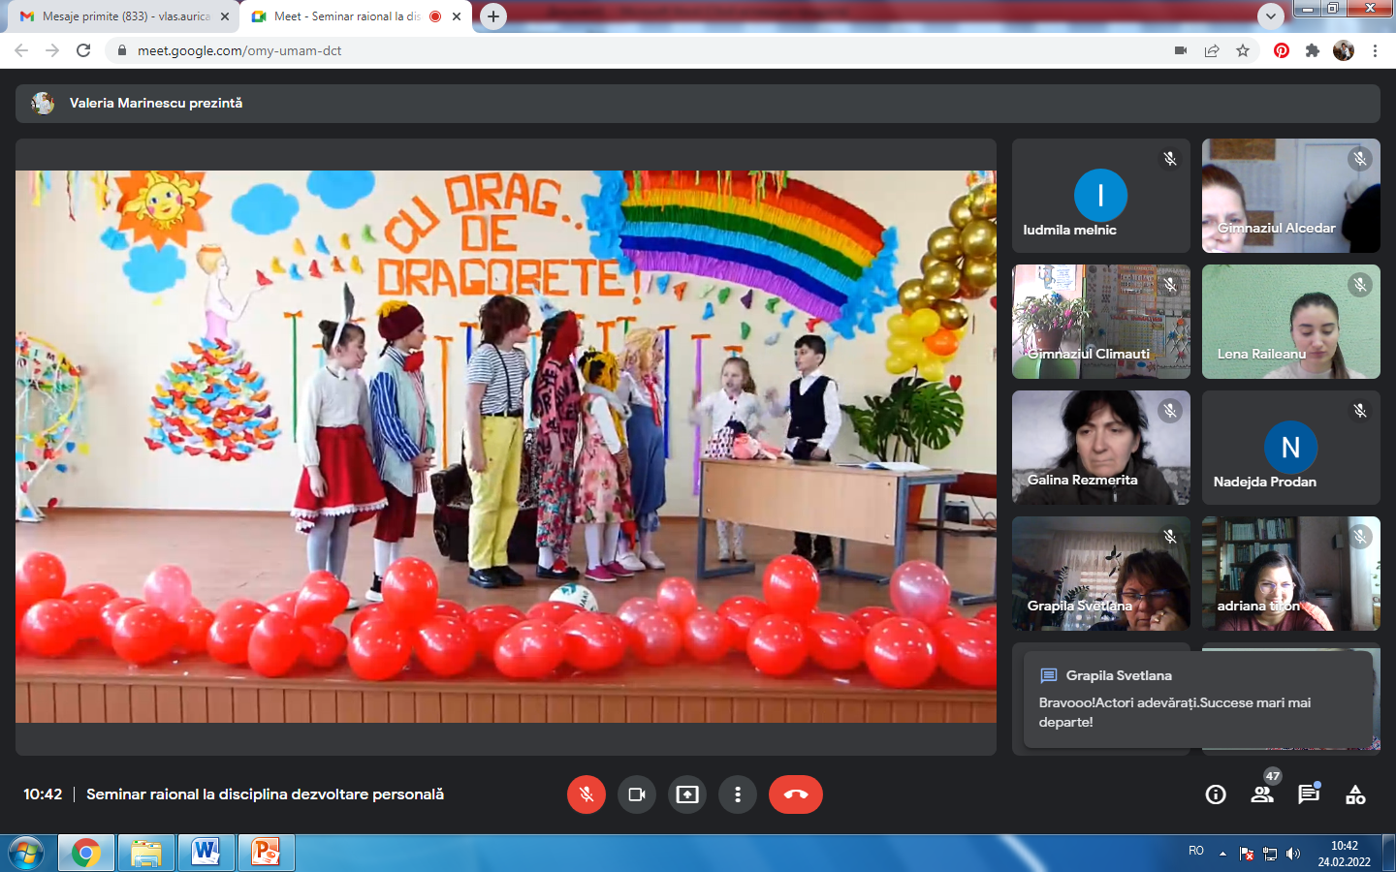Toggle the camera button off
This screenshot has height=872, width=1396.
point(637,794)
